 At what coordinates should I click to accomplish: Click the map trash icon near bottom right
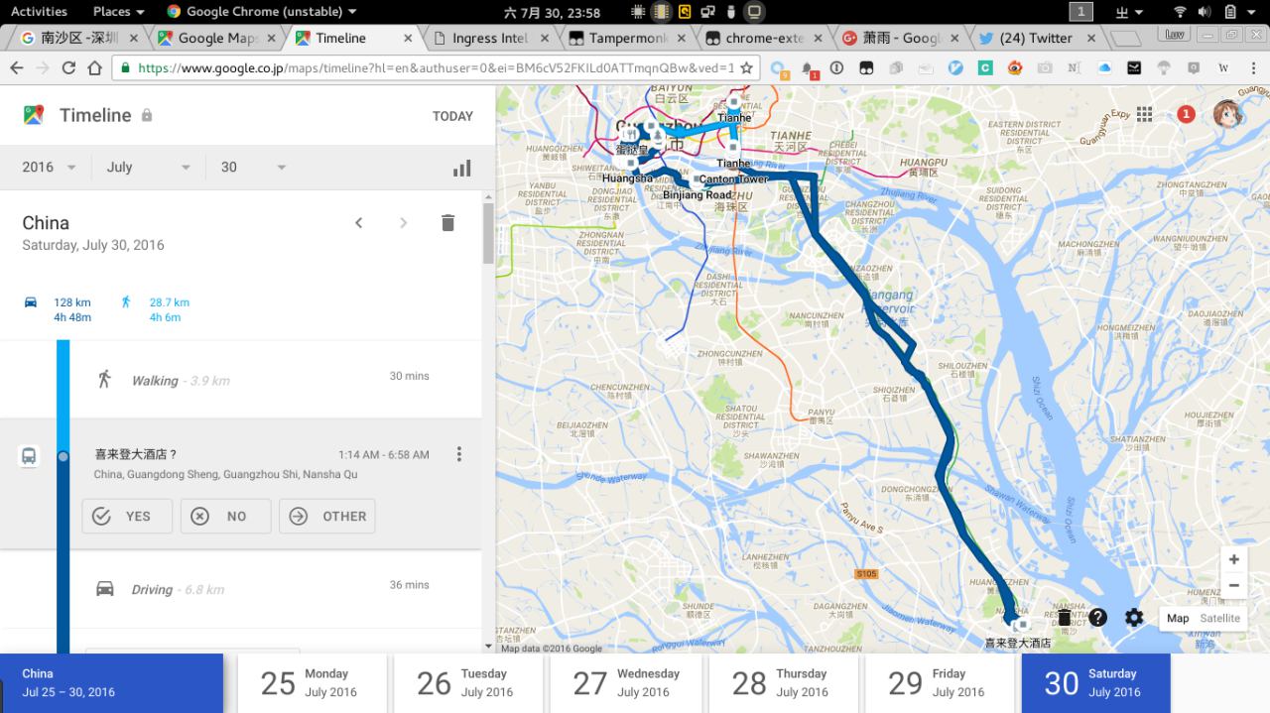point(1064,617)
